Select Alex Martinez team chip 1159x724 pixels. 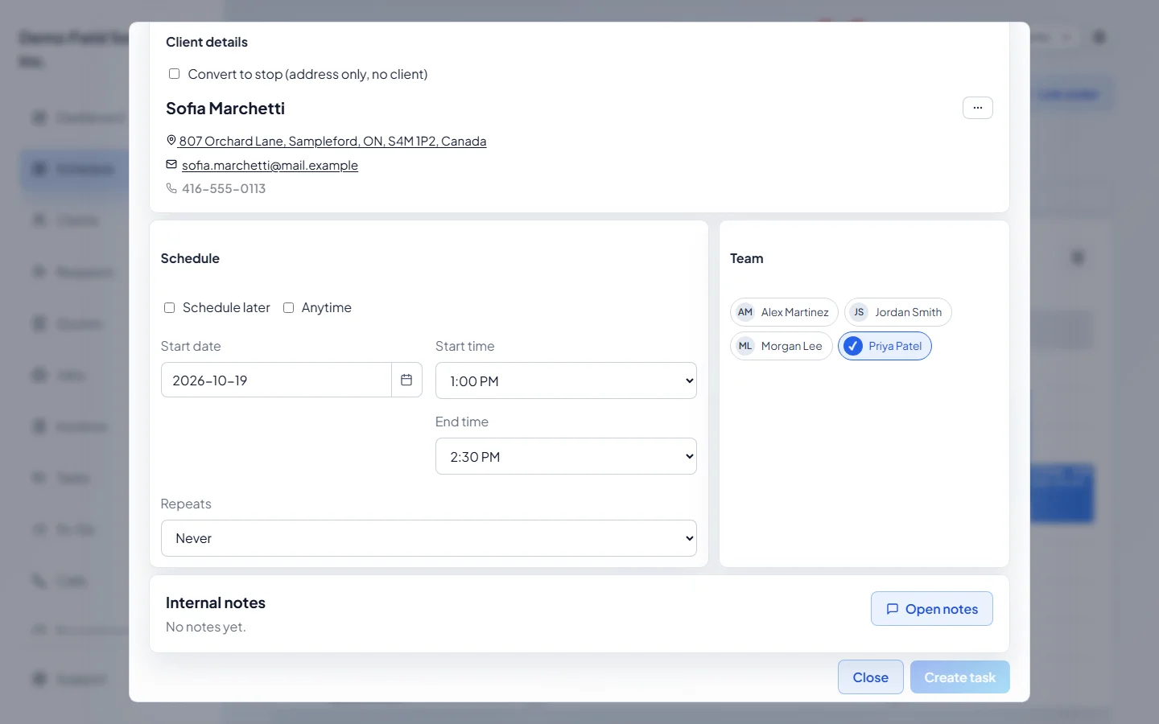(784, 312)
